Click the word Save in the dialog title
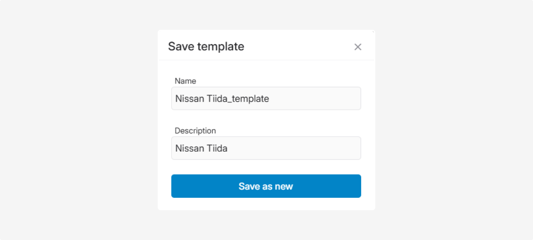533x240 pixels. point(181,46)
